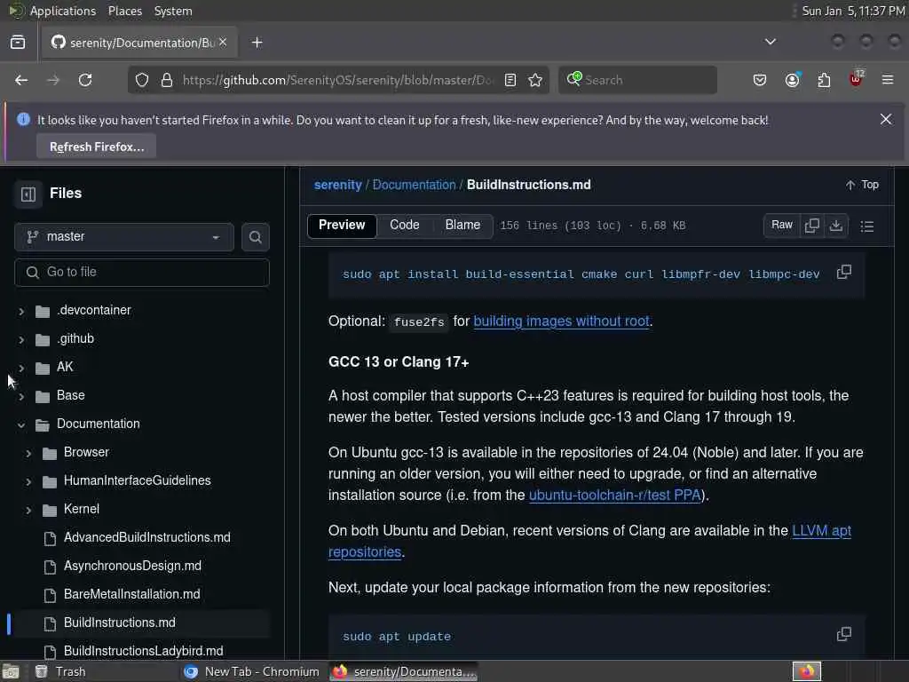
Task: Open BuildInstructionsLadybird.md file
Action: click(x=143, y=651)
